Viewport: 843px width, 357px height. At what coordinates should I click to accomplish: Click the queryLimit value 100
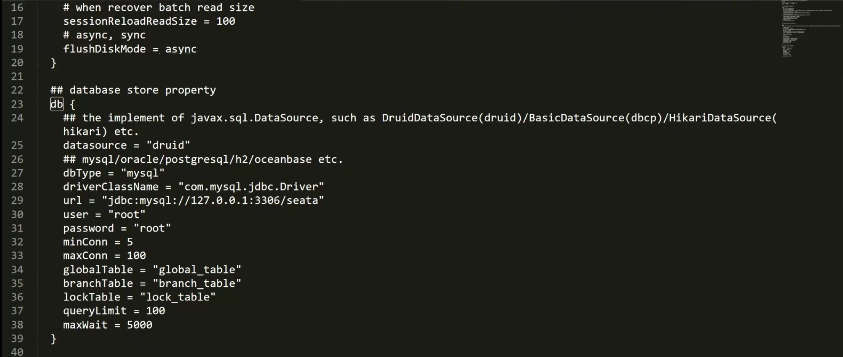pos(156,311)
